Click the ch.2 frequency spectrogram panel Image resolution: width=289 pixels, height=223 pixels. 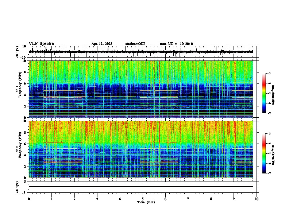click(140, 149)
